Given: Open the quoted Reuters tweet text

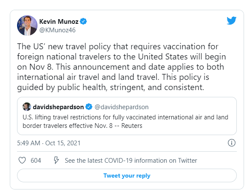Looking at the screenshot, I should point(126,122).
